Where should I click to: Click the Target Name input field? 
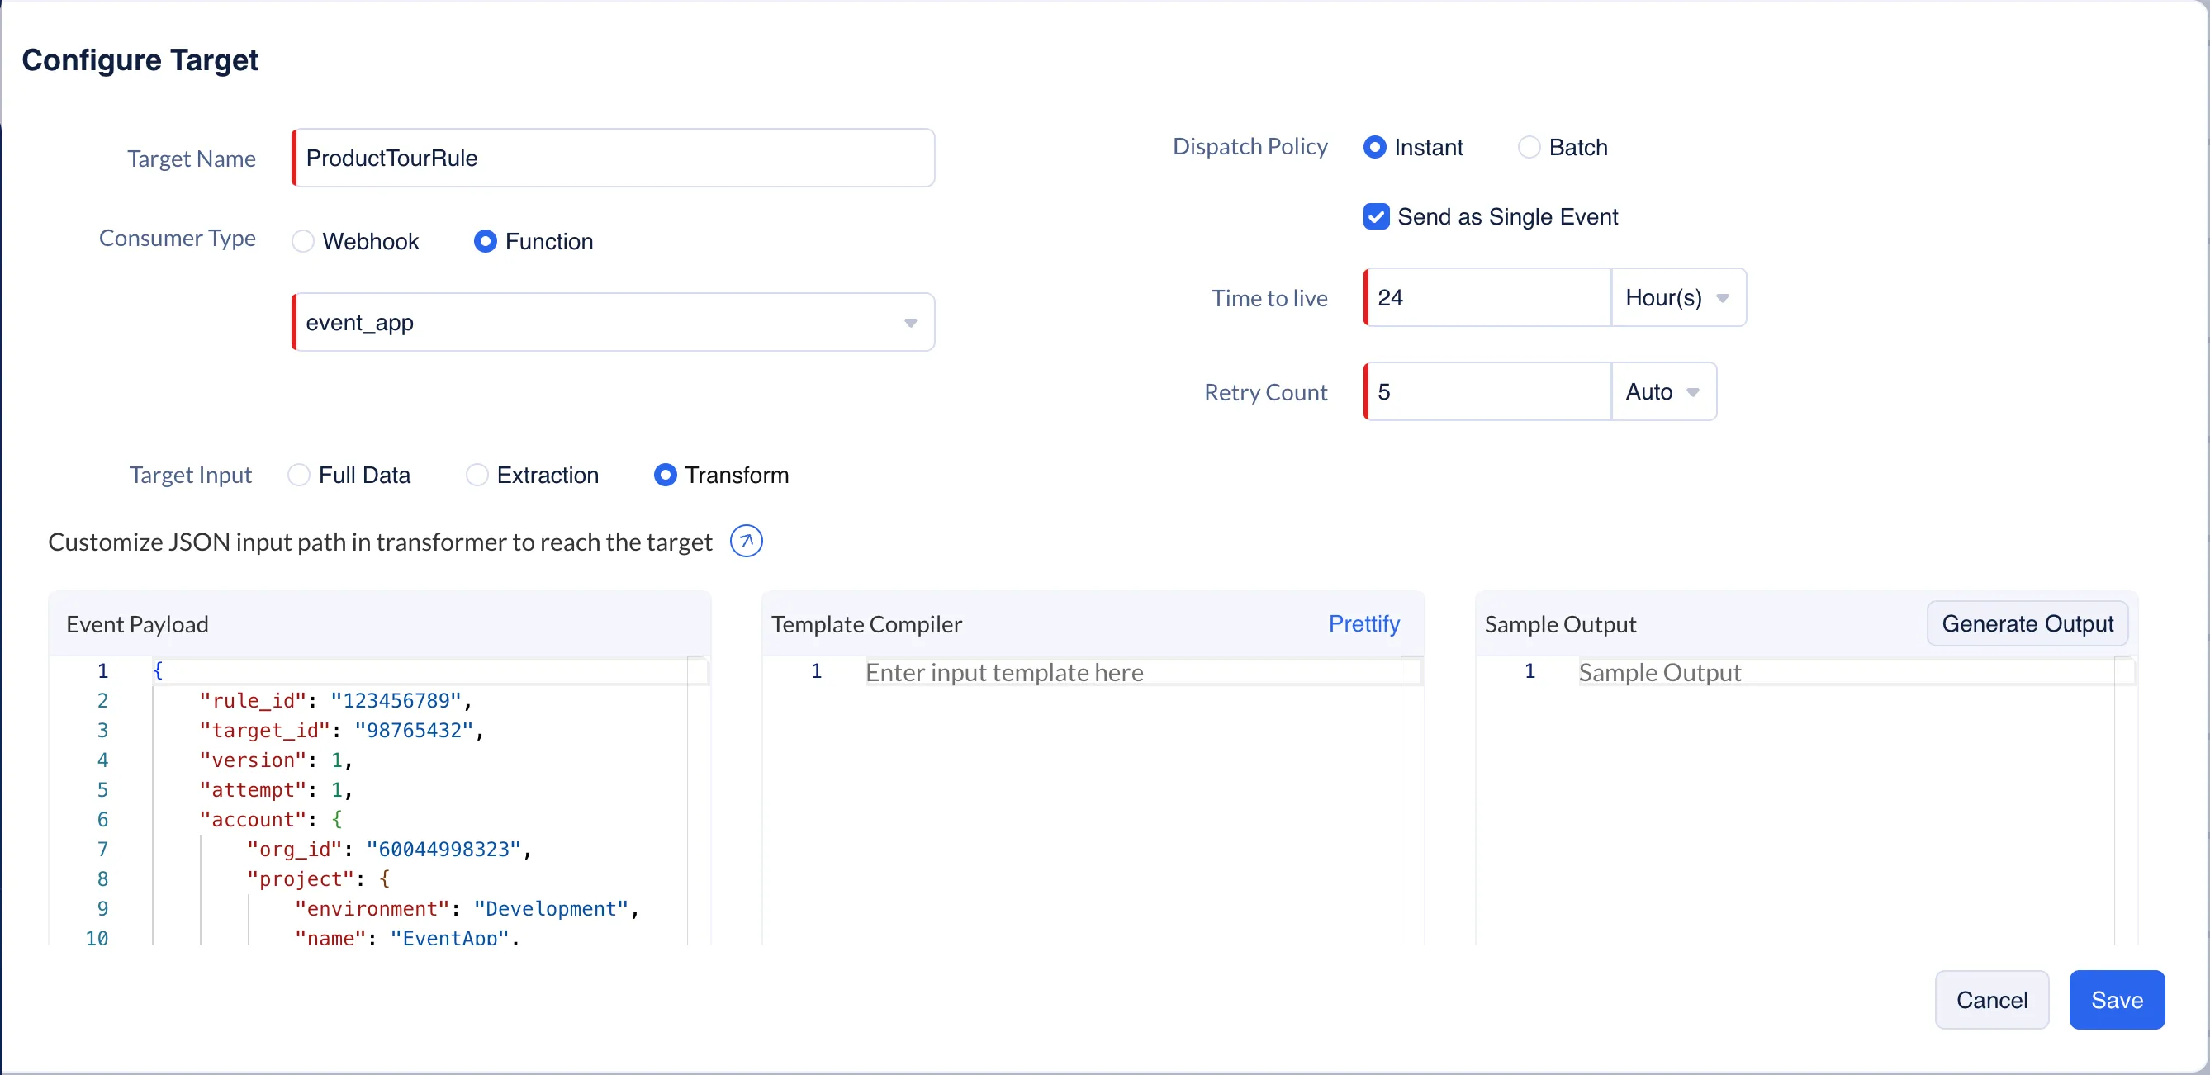pos(613,158)
